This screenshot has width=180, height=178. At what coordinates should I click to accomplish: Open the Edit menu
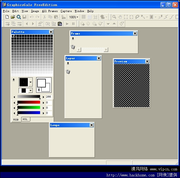[15, 11]
